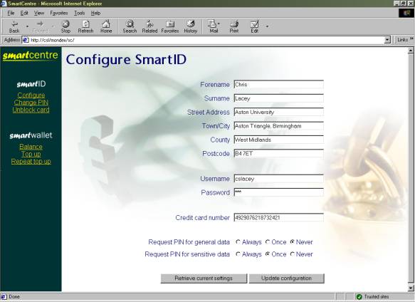
Task: Click the Credit card number field
Action: [279, 217]
